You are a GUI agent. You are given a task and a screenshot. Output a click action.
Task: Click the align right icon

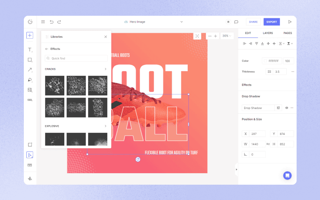tap(250, 43)
